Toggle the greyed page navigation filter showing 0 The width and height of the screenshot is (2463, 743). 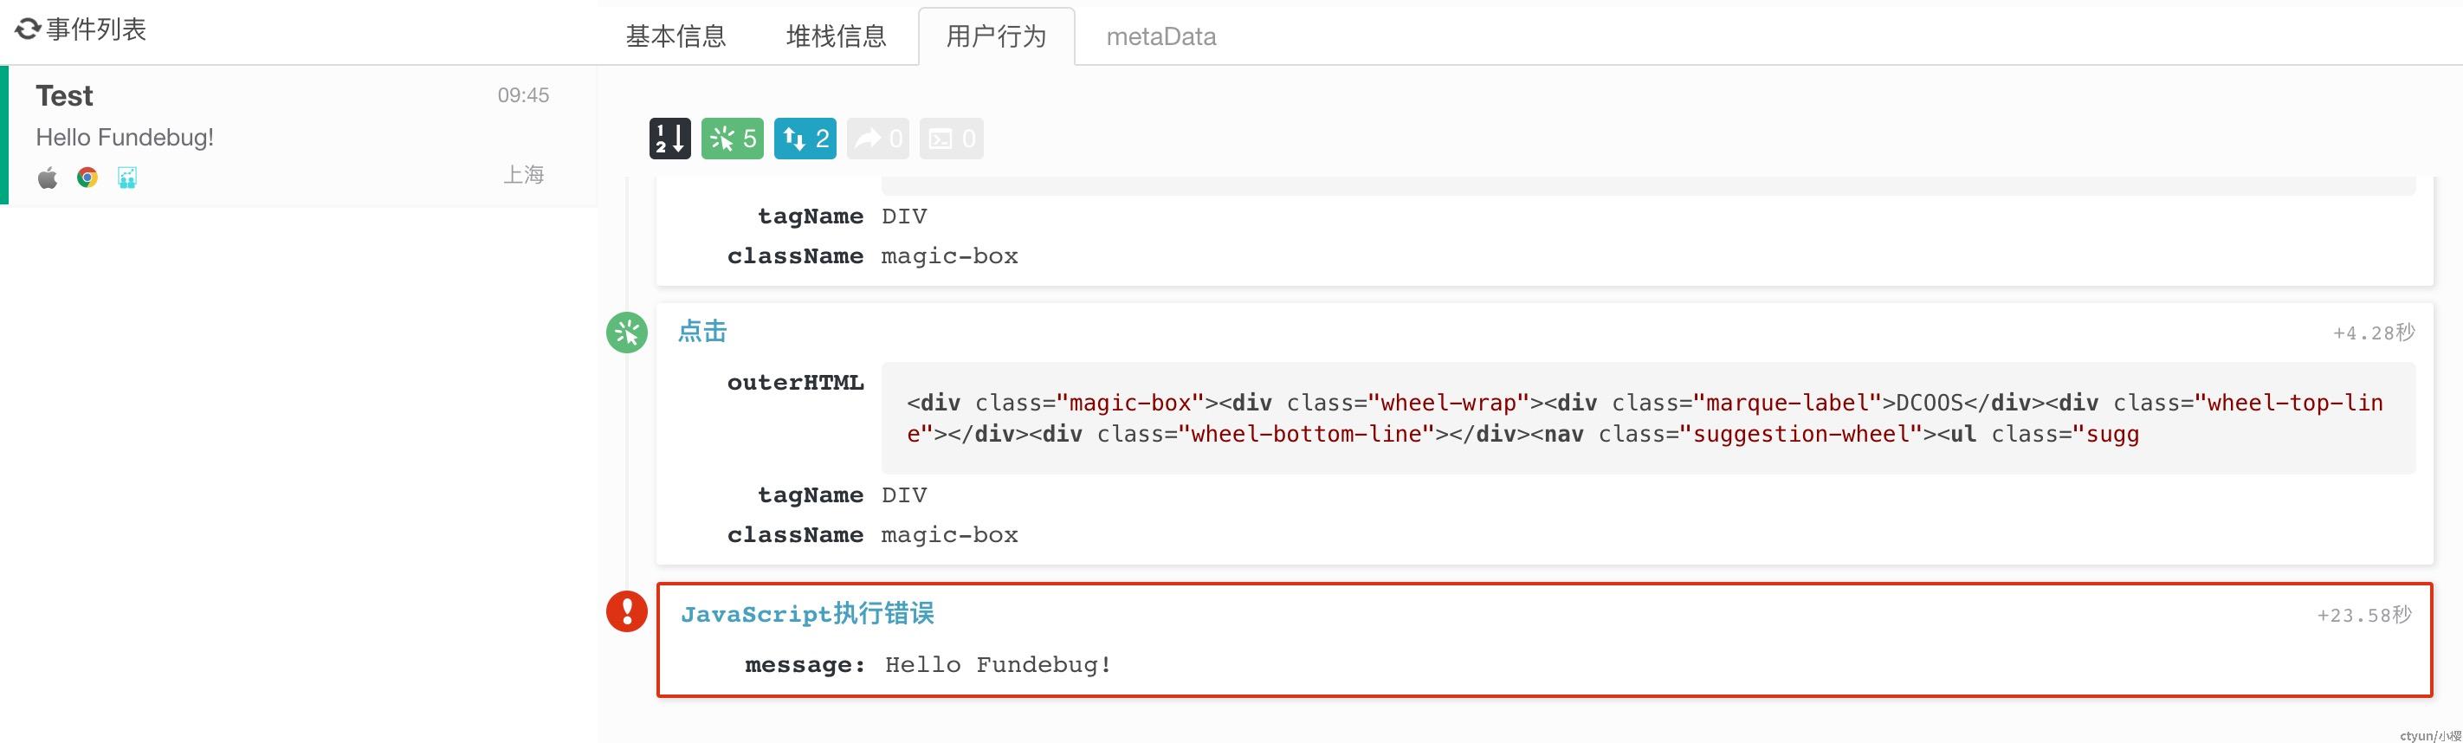[878, 139]
